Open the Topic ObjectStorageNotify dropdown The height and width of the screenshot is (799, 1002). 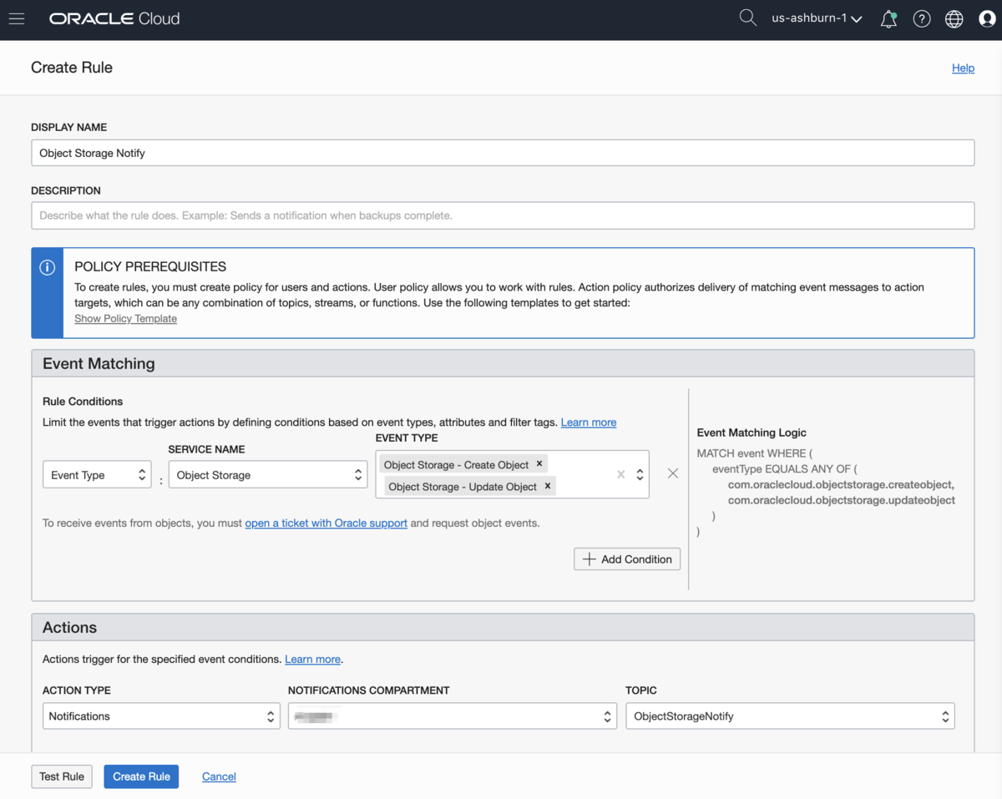[790, 716]
